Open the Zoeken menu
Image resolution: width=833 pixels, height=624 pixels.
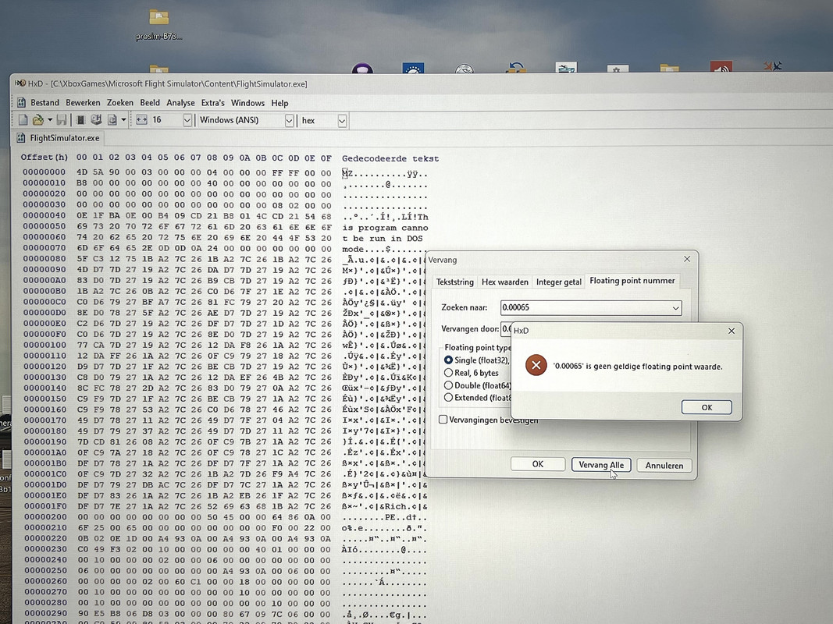(120, 102)
